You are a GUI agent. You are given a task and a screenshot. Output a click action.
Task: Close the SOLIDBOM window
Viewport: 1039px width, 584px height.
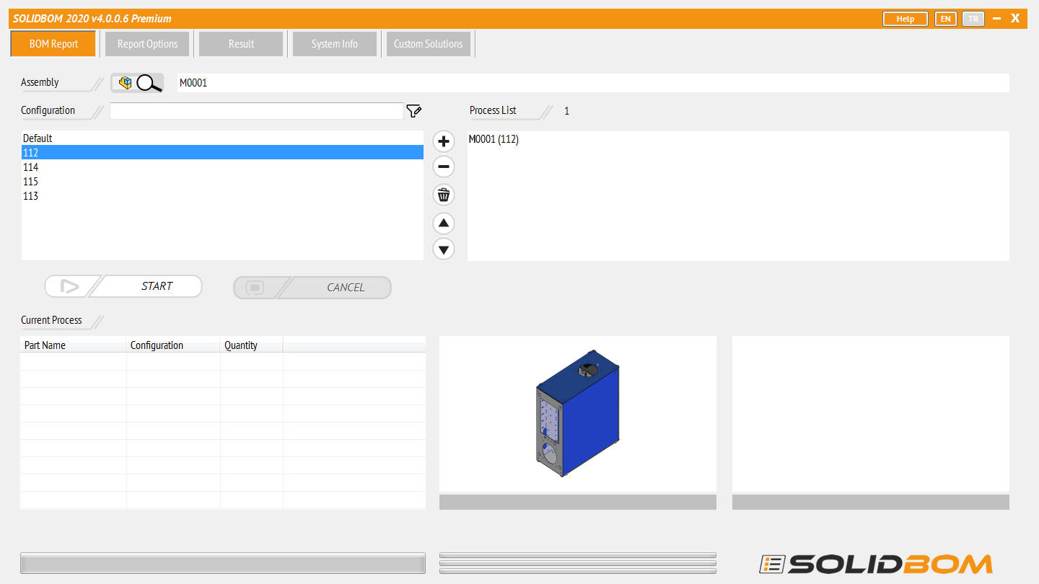point(1015,19)
